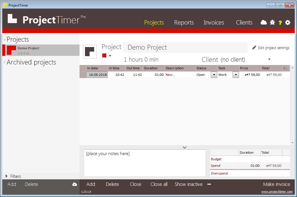This screenshot has height=197, width=297.
Task: Click the ProjectTimer title bar app icon
Action: [5, 5]
